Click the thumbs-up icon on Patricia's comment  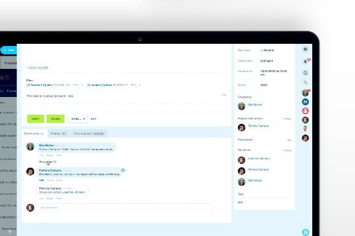[x=123, y=170]
